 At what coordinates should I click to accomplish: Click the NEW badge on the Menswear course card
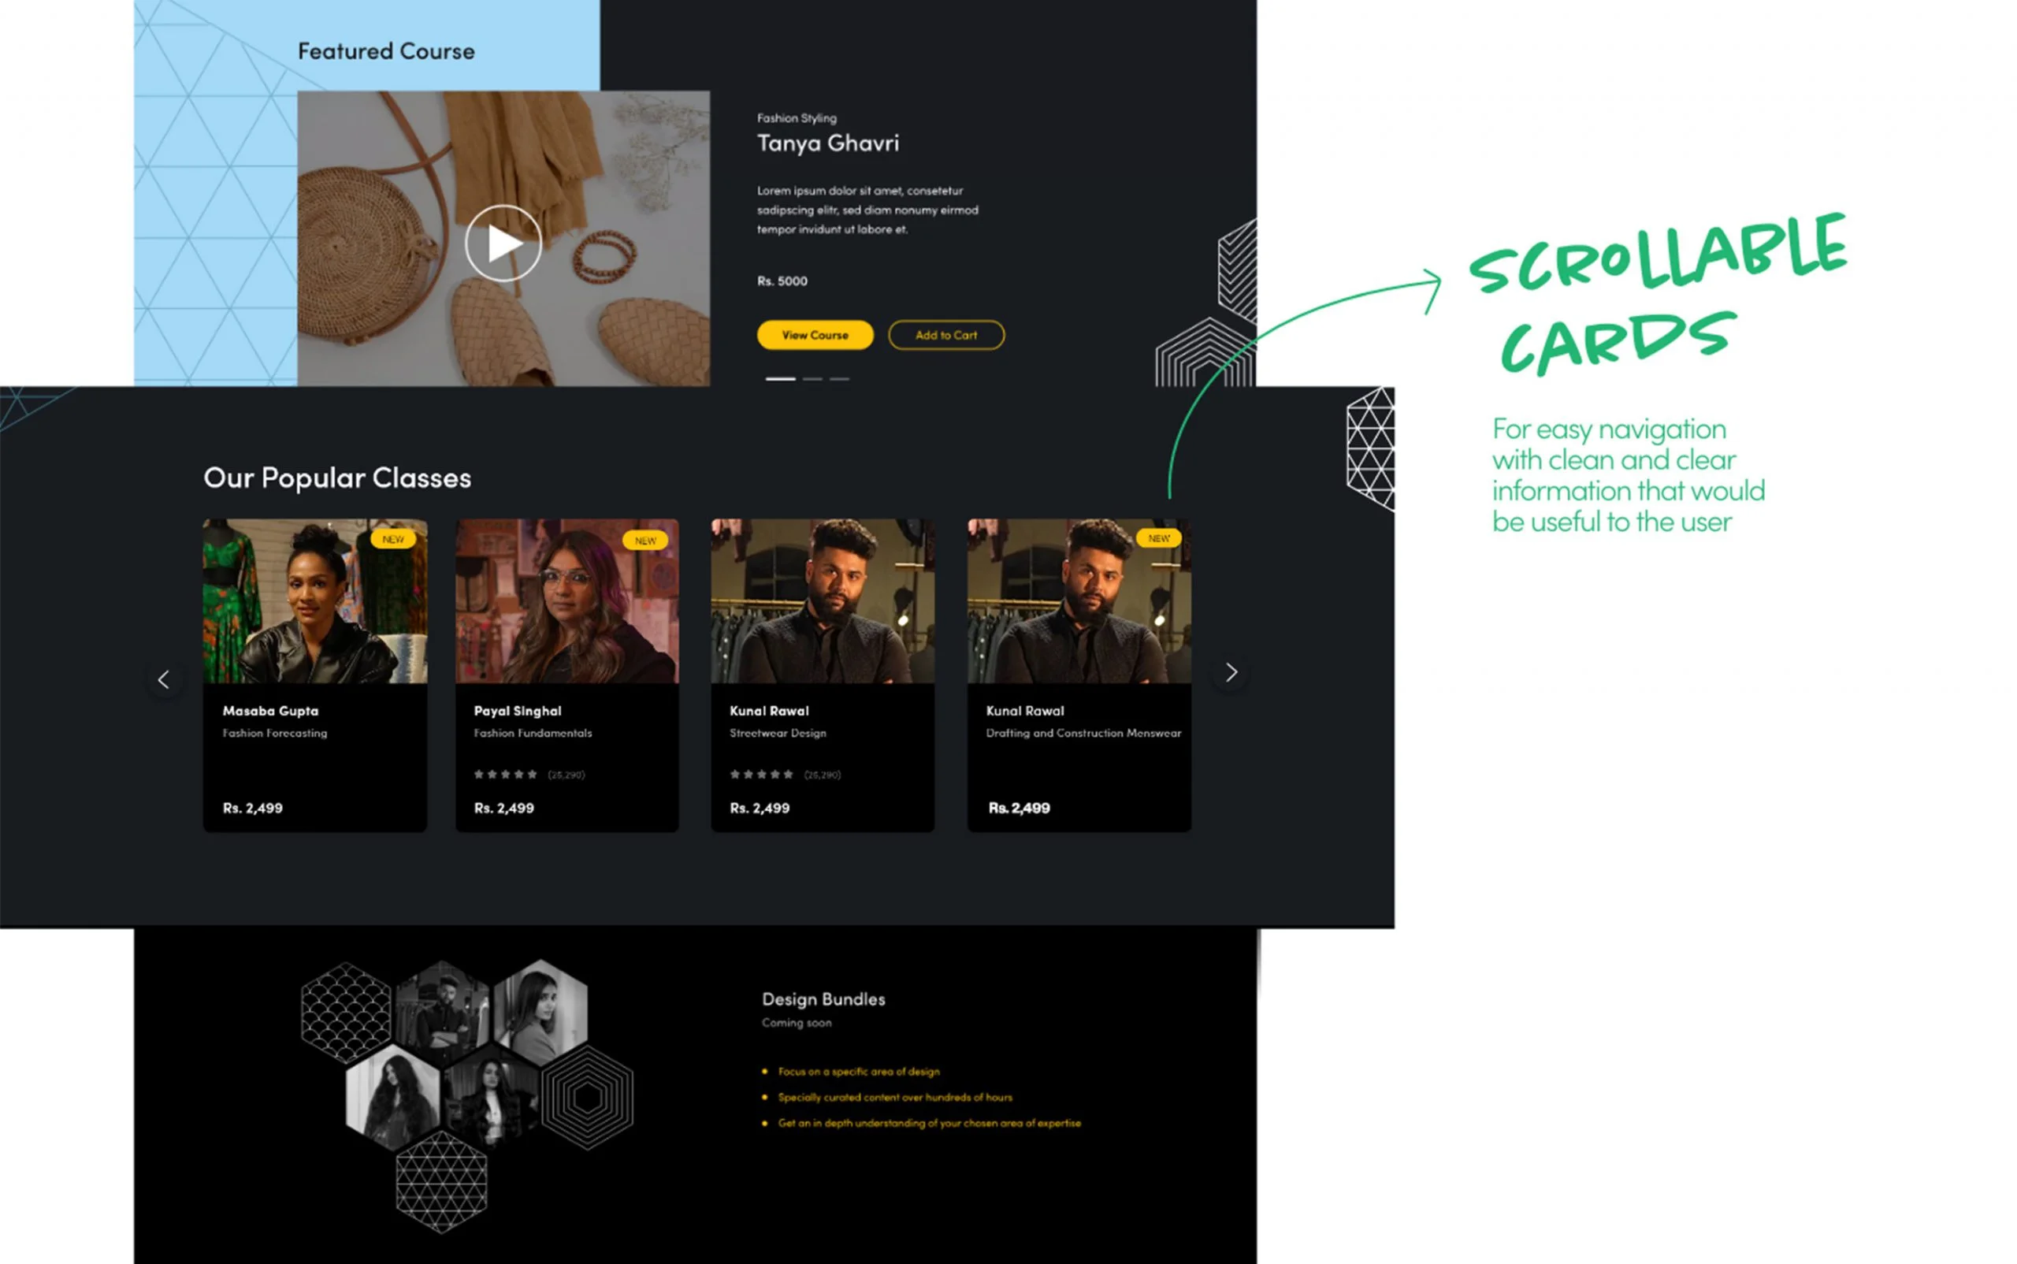(x=1158, y=537)
